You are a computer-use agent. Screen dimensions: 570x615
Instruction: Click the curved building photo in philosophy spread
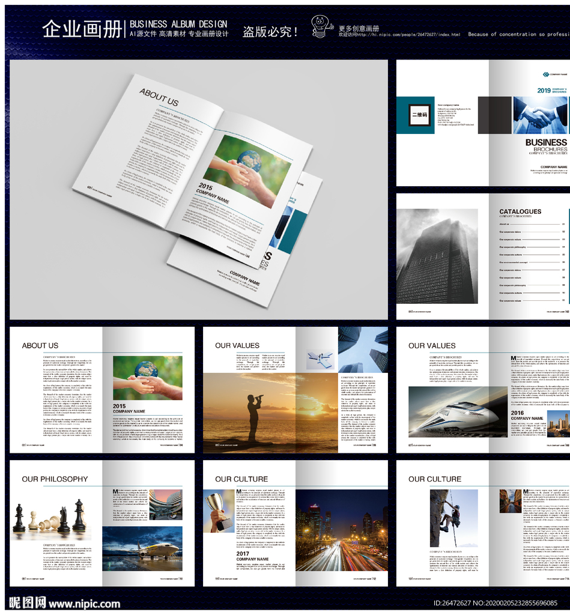(x=166, y=504)
